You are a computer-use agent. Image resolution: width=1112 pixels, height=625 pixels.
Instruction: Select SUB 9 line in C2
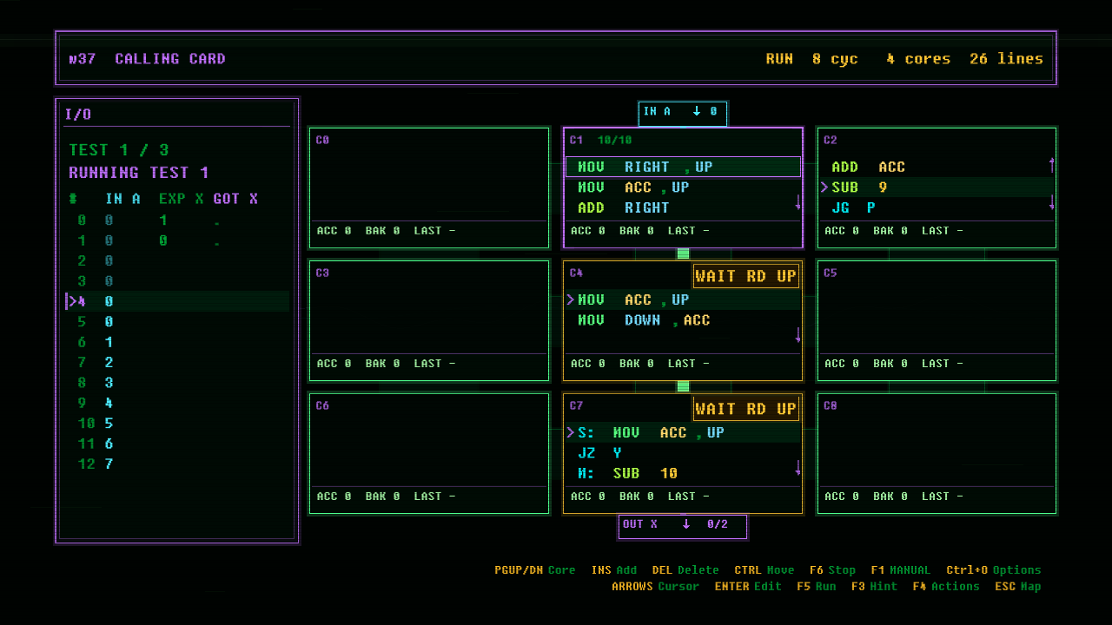937,187
